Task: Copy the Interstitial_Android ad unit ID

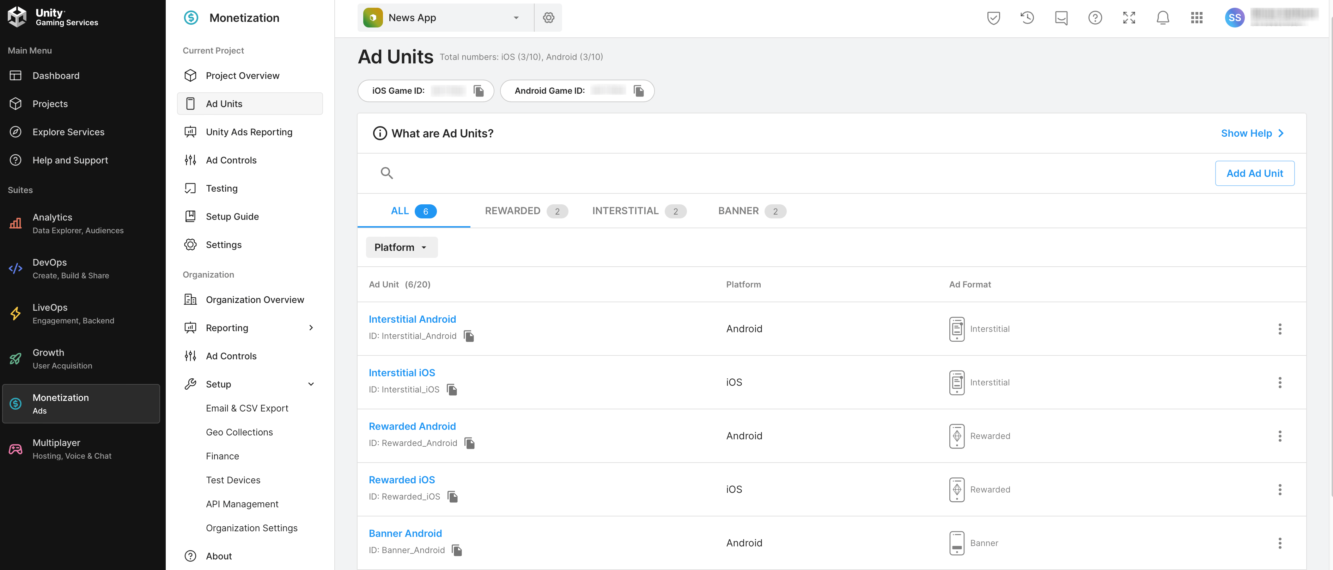Action: (x=469, y=336)
